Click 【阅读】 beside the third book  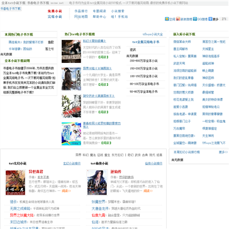[103, 112]
